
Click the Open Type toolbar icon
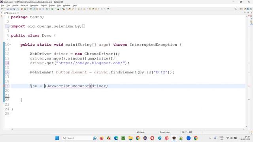click(x=70, y=9)
